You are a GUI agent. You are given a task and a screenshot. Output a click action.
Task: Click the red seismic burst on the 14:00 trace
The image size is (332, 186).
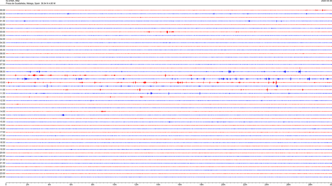pyautogui.click(x=103, y=111)
